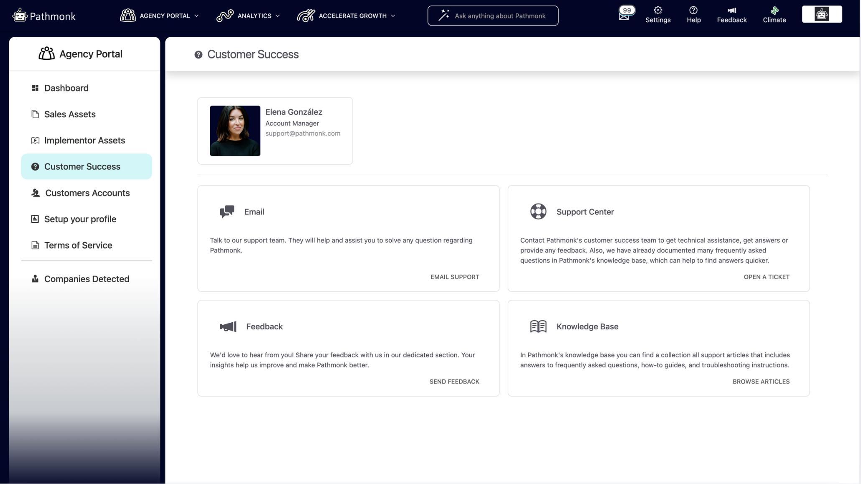Image resolution: width=861 pixels, height=484 pixels.
Task: Open Customers Accounts in the sidebar
Action: click(x=87, y=193)
